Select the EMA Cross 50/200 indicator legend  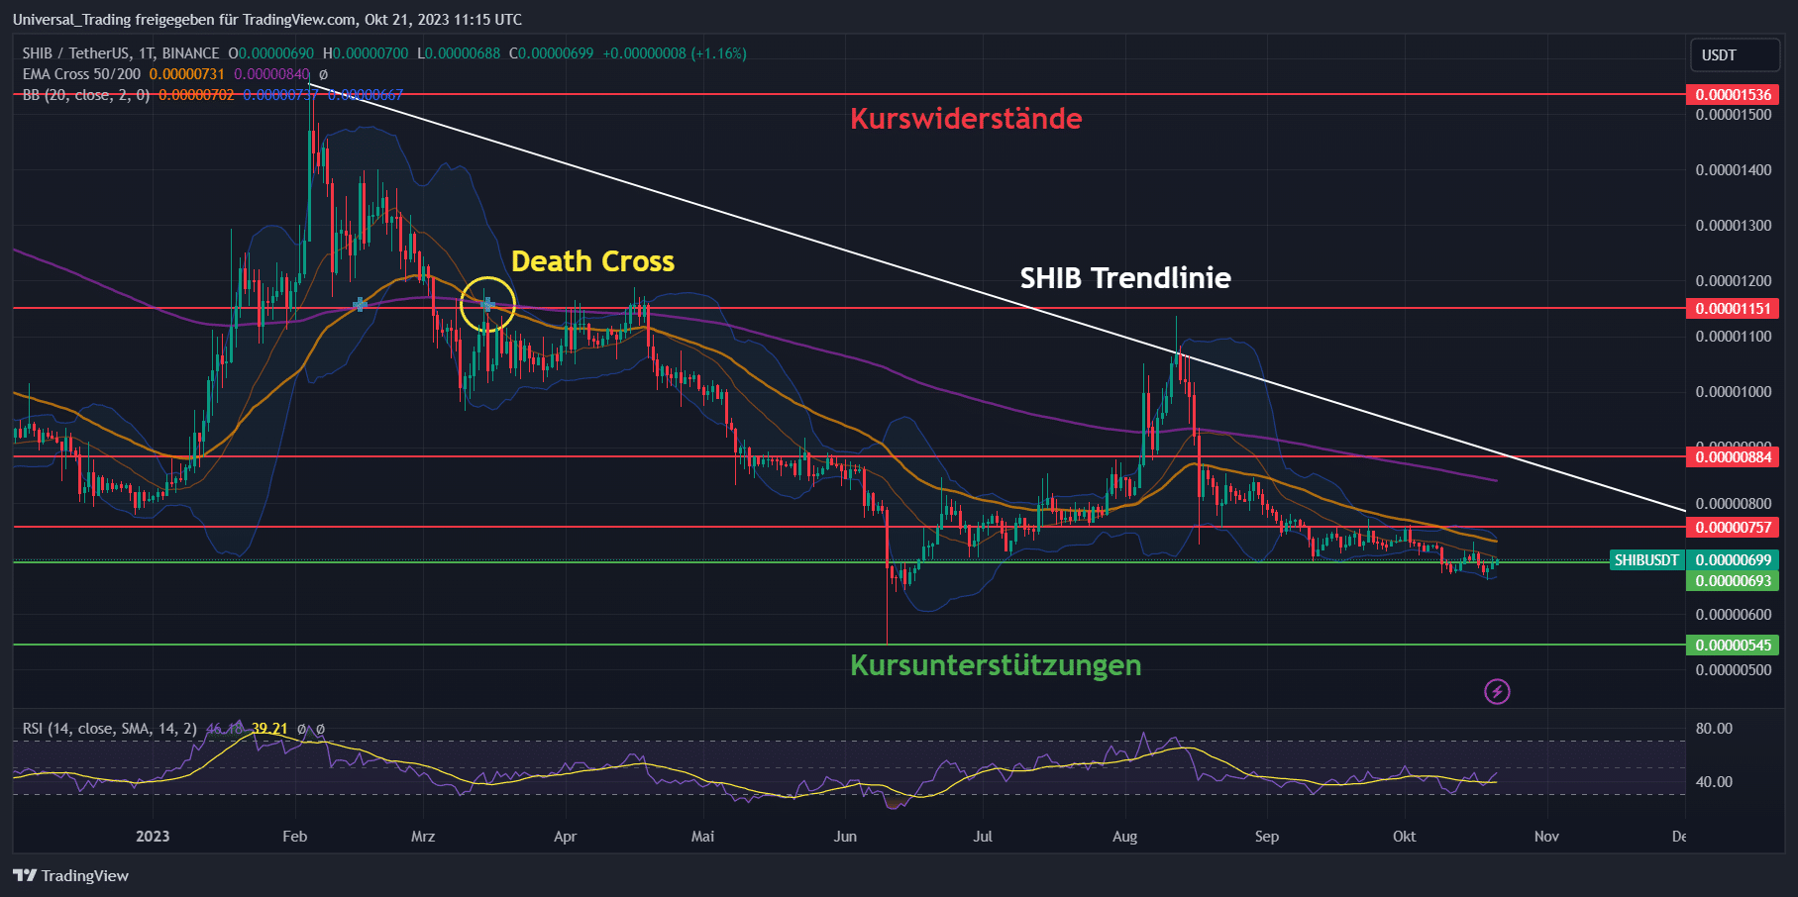click(81, 74)
